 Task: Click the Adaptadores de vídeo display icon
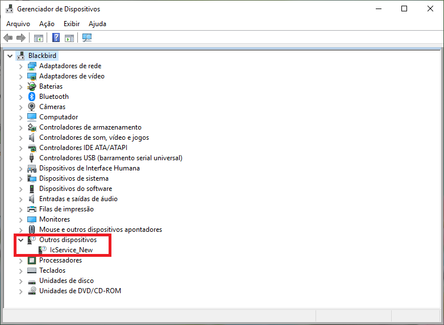click(32, 76)
